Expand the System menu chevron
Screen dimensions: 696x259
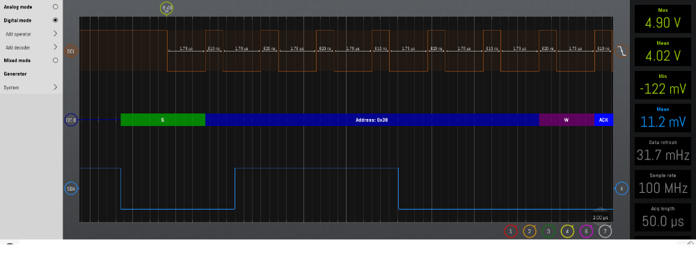[56, 88]
